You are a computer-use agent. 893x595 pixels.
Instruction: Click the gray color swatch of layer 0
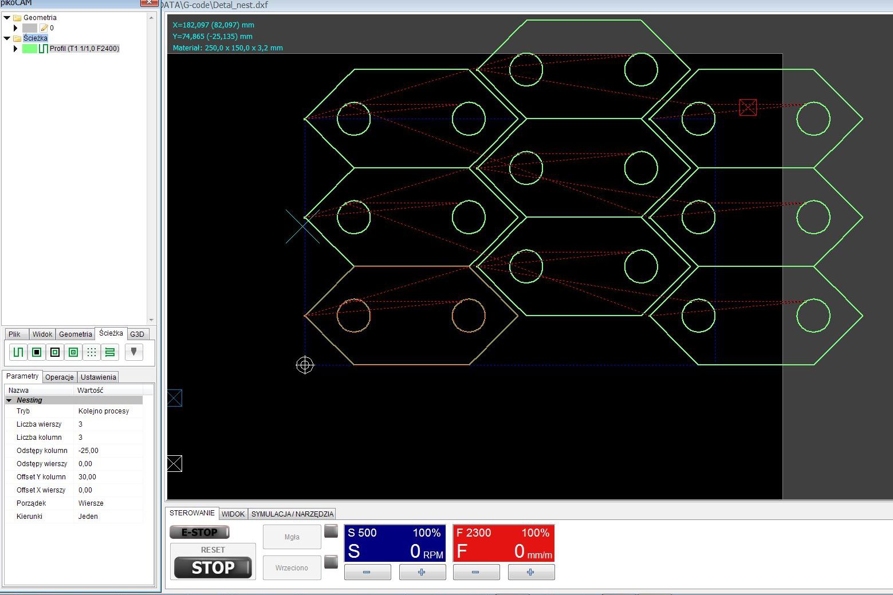click(x=30, y=28)
